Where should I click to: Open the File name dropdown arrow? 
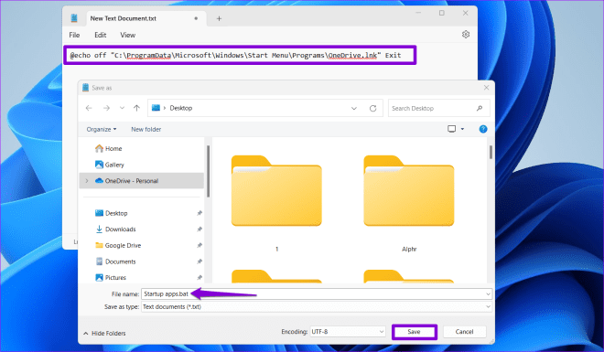(x=488, y=294)
